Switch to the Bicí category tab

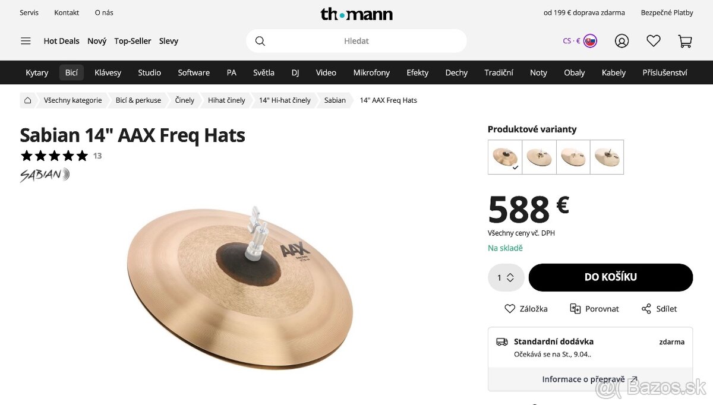pos(71,72)
